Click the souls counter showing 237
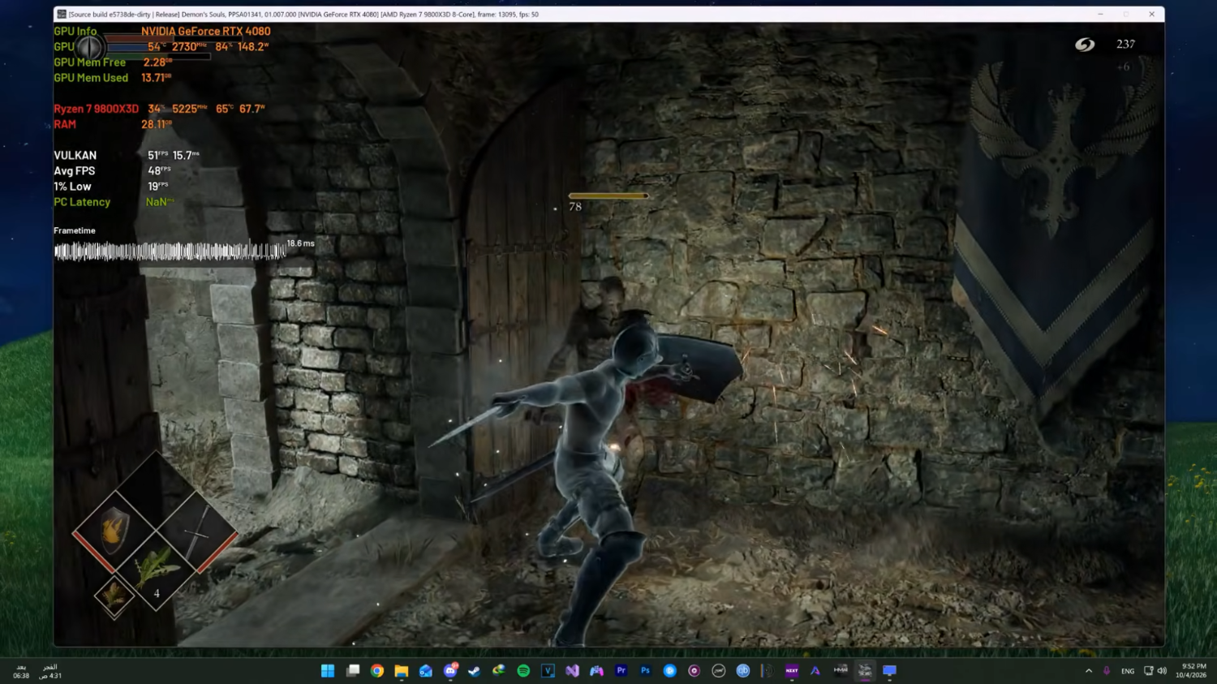This screenshot has width=1217, height=684. (x=1125, y=45)
